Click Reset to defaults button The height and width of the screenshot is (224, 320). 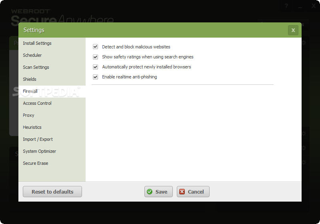pos(52,192)
